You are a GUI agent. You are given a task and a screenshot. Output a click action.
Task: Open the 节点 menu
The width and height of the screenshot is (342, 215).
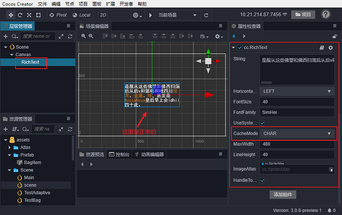pyautogui.click(x=69, y=4)
